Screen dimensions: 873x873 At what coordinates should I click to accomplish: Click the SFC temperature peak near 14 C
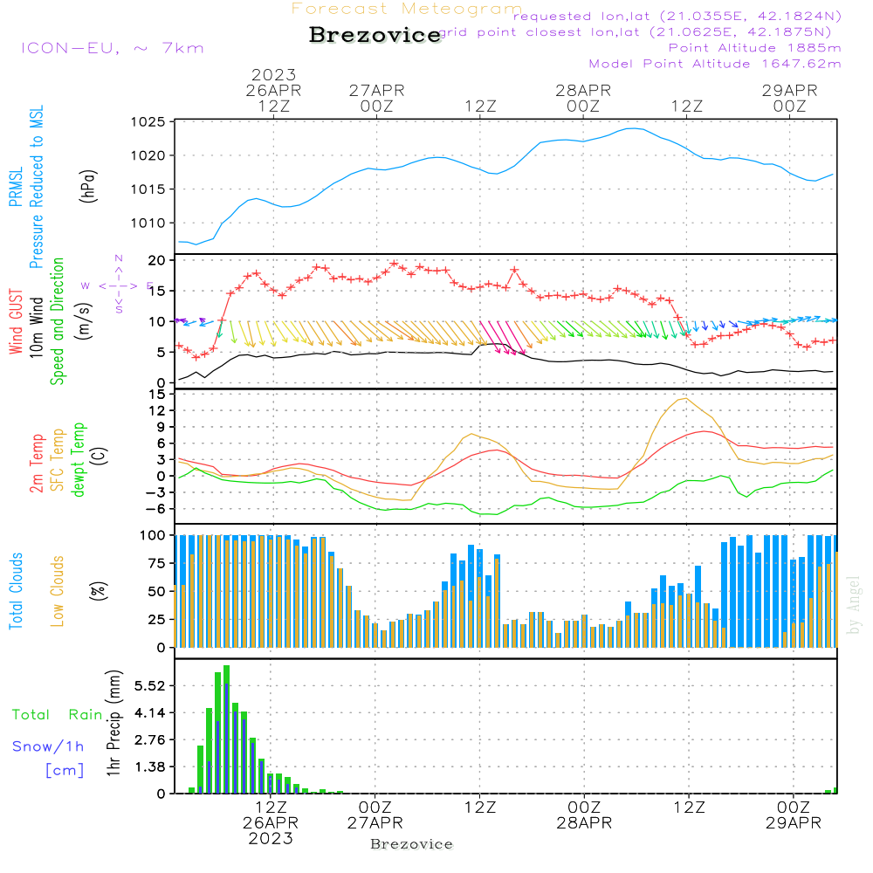click(x=684, y=399)
